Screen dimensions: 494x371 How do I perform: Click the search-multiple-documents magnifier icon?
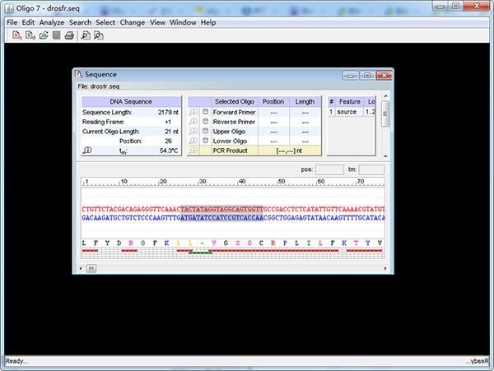pyautogui.click(x=99, y=35)
